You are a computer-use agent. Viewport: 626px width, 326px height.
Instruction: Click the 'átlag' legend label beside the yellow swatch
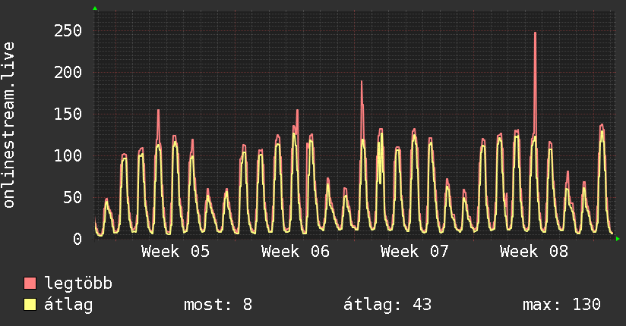(68, 305)
